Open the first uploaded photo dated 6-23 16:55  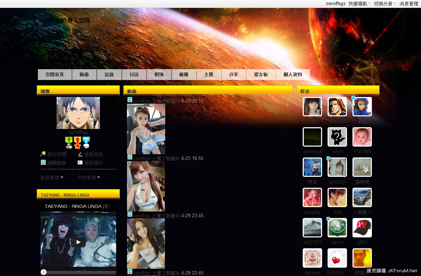click(x=146, y=129)
